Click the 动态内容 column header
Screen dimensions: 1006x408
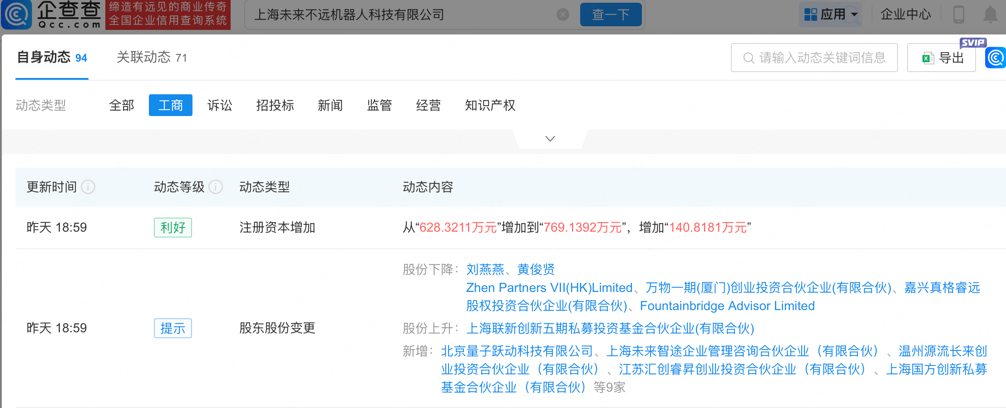point(428,187)
